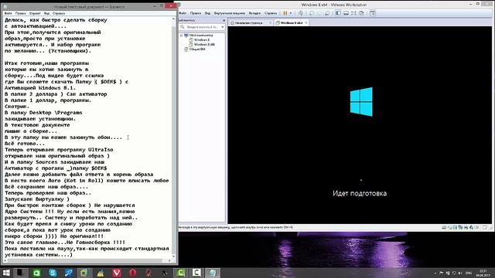Click the Notepad horizontal scrollbar left arrow
This screenshot has height=278, width=495.
point(5,260)
